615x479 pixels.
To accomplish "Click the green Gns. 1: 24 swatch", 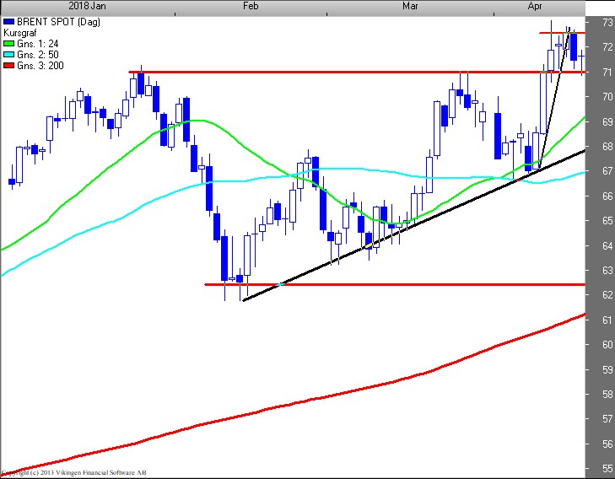I will tap(8, 44).
